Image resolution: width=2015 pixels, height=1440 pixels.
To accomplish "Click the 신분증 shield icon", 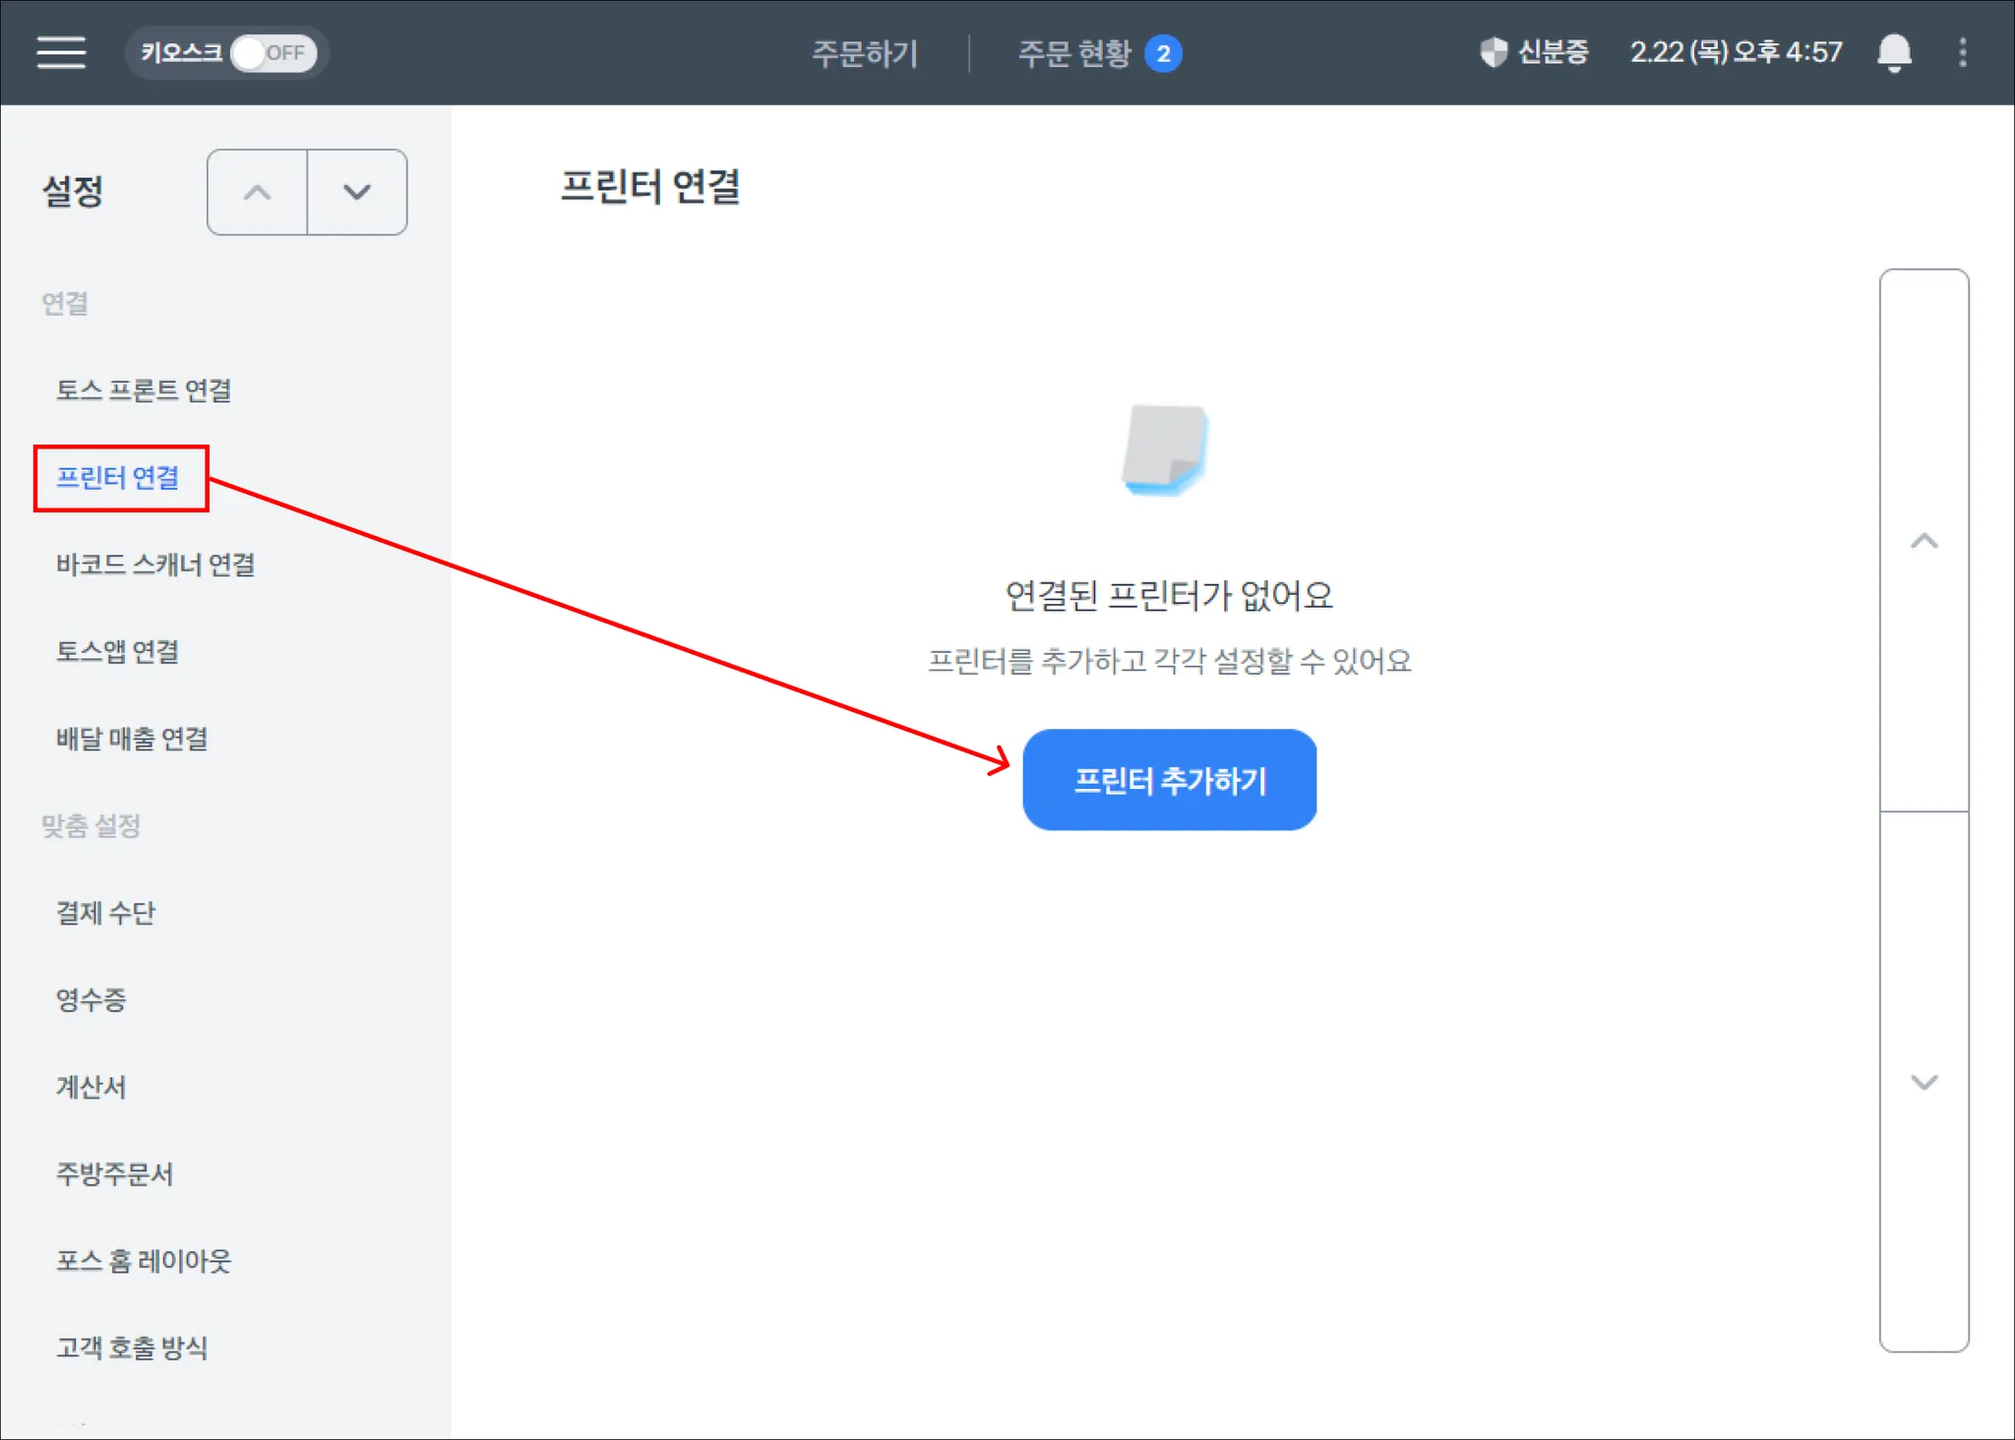I will point(1494,52).
